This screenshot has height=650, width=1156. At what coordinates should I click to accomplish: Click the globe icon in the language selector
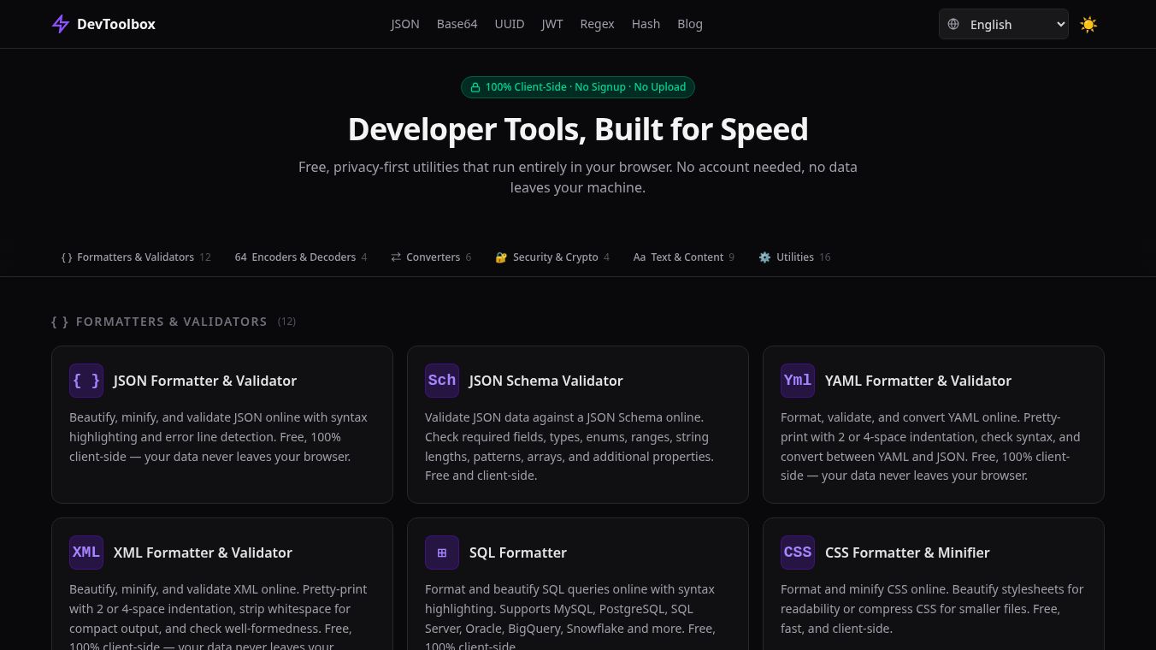(953, 24)
